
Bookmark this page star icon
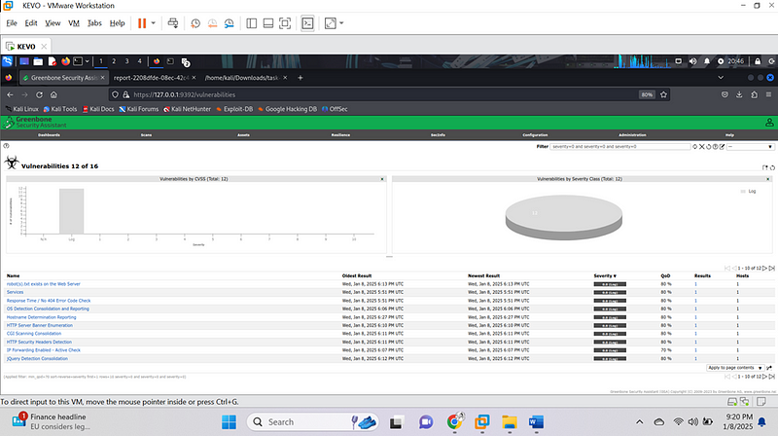pyautogui.click(x=663, y=94)
